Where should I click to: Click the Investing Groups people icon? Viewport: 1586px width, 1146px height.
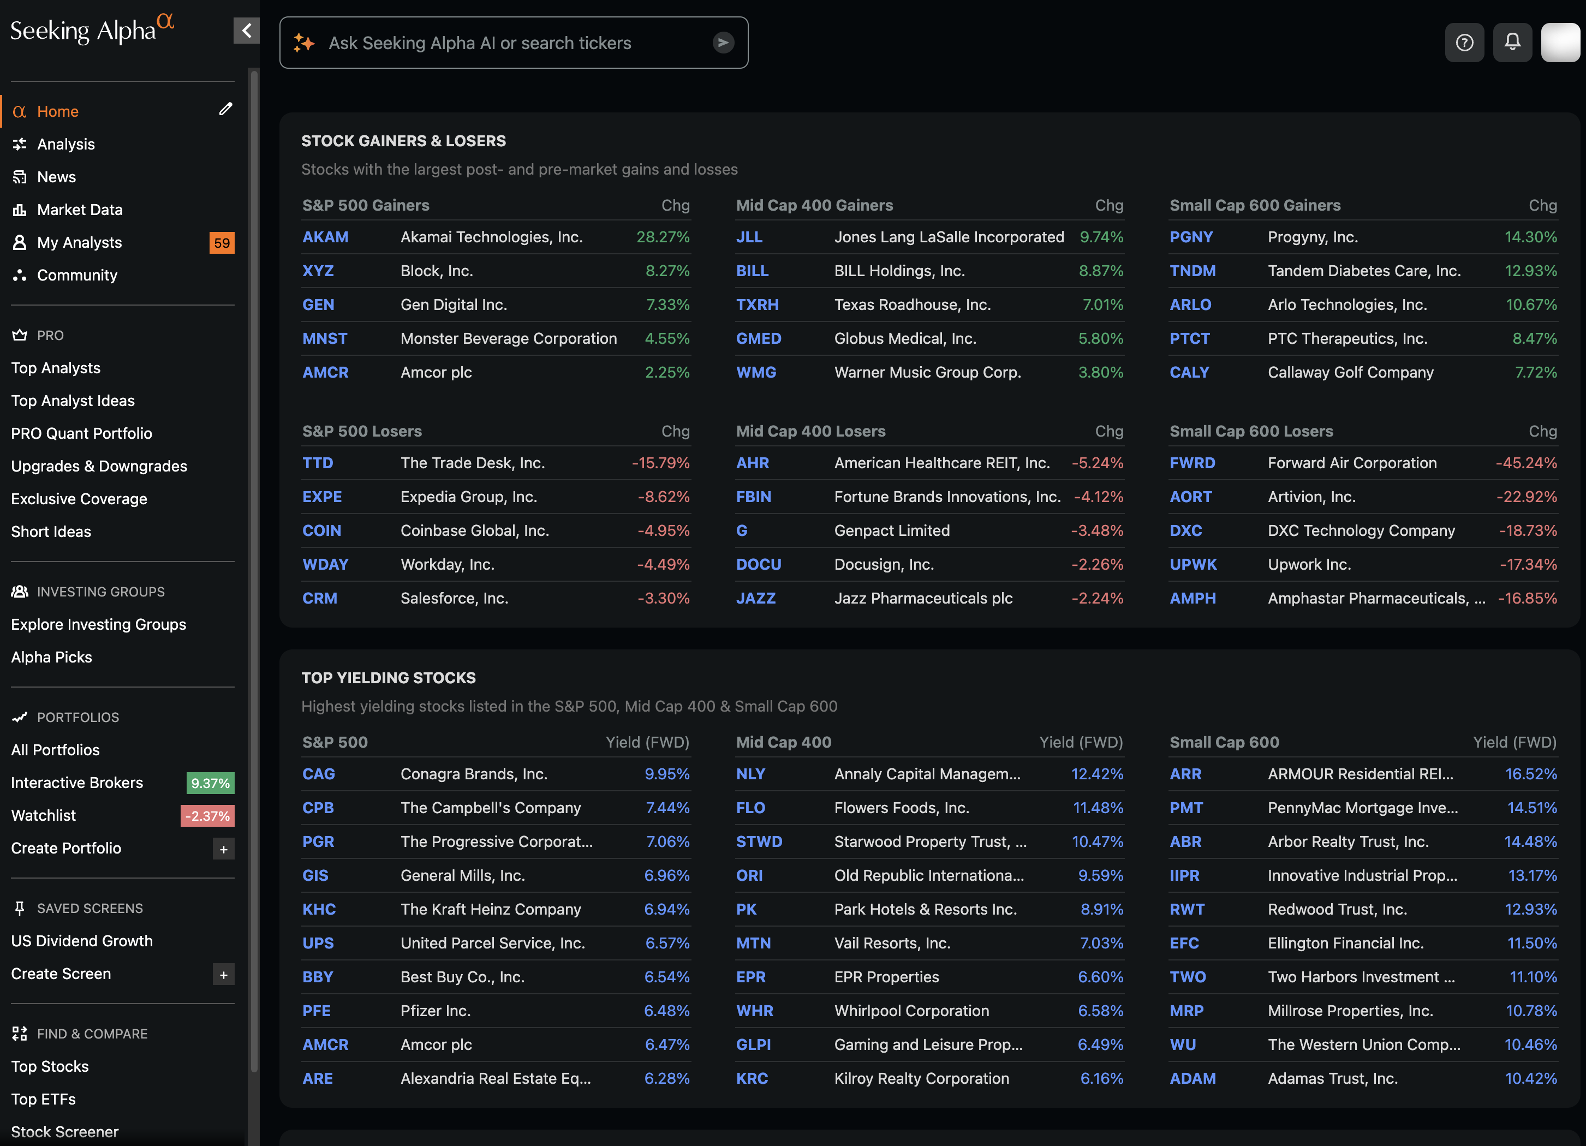tap(20, 592)
